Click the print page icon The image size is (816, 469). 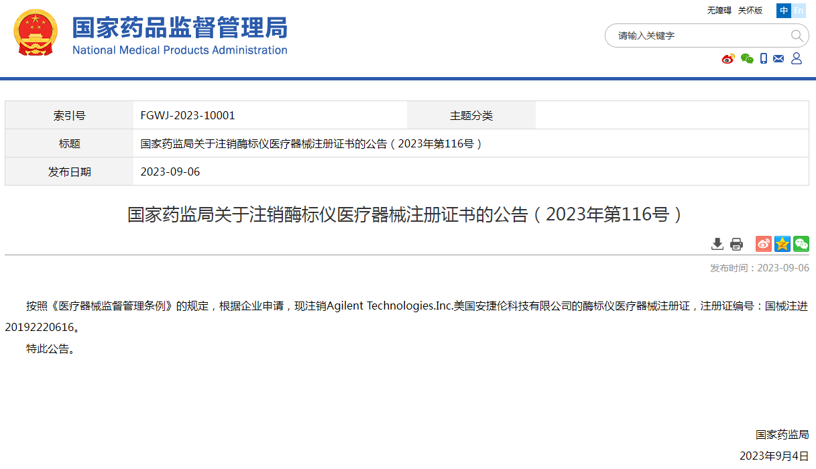[736, 244]
